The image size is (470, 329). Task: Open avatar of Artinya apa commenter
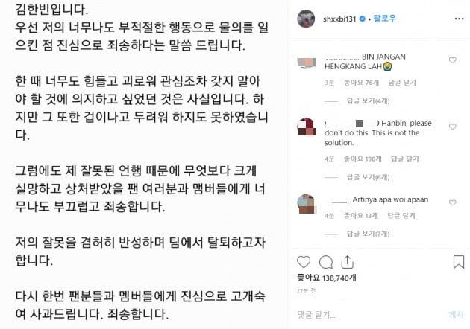[307, 204]
